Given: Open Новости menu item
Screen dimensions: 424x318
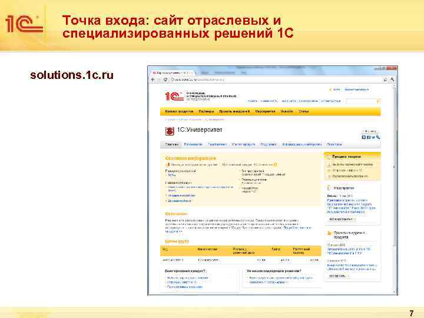Looking at the screenshot, I should point(287,111).
